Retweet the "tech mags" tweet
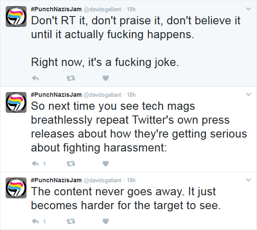 click(x=71, y=164)
